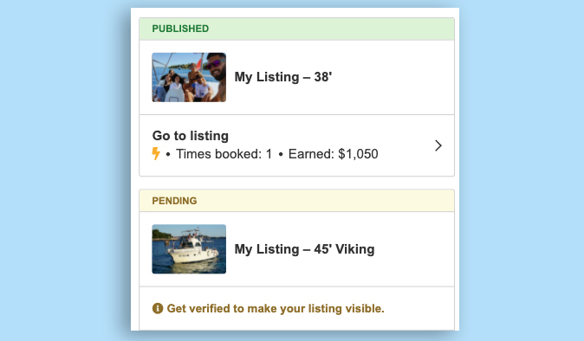Click the green PUBLISHED status label

pyautogui.click(x=180, y=29)
